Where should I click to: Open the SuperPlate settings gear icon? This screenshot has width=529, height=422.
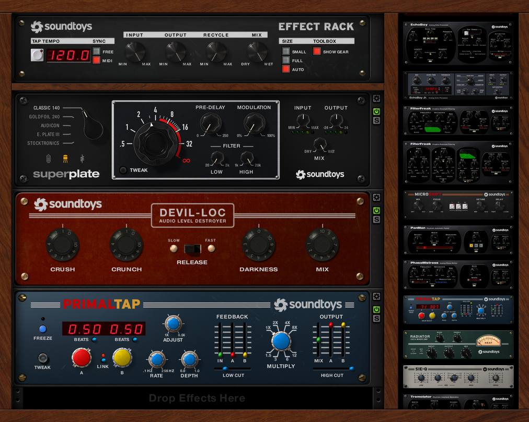click(376, 99)
